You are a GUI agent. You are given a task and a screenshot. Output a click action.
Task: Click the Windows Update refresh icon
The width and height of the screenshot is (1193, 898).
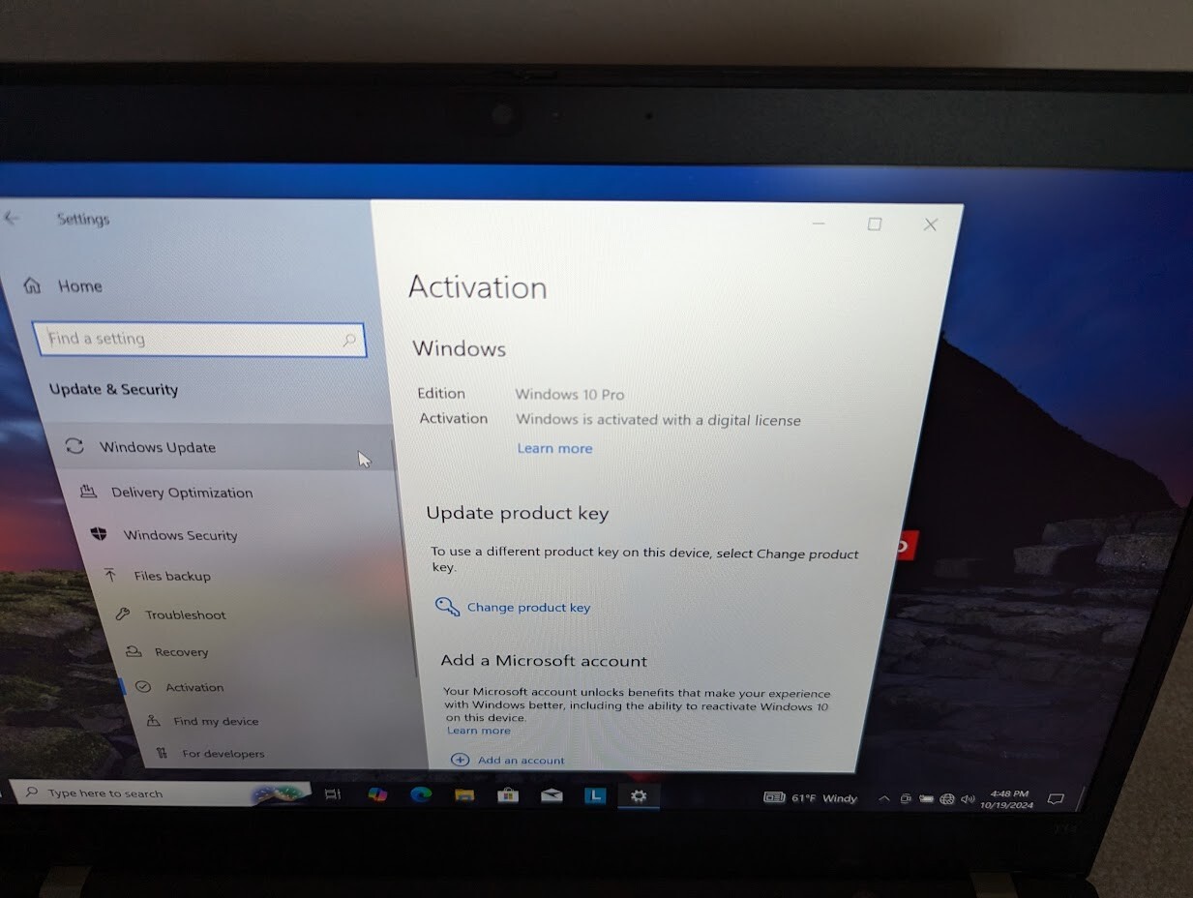coord(74,446)
